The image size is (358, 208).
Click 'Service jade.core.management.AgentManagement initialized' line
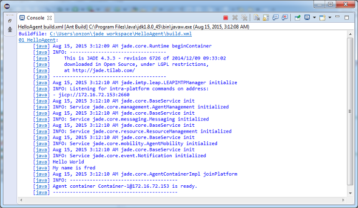click(x=149, y=107)
